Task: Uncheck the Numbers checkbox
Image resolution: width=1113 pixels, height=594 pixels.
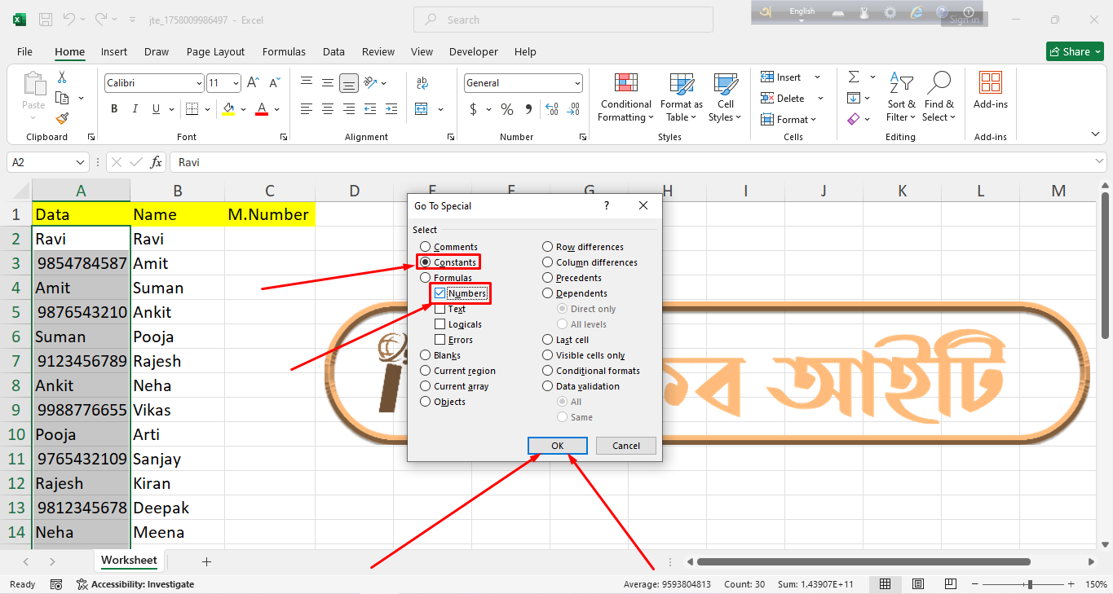Action: coord(440,293)
